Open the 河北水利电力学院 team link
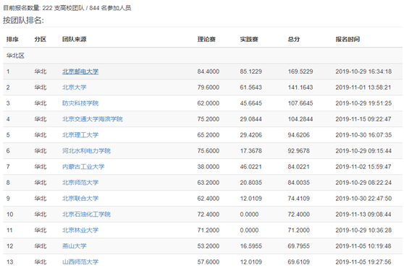The height and width of the screenshot is (268, 404). (86, 151)
